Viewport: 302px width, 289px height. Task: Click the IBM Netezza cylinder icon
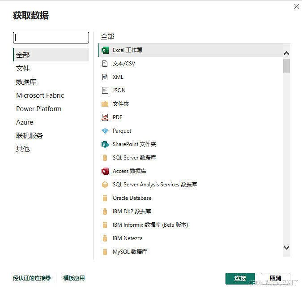tap(105, 238)
